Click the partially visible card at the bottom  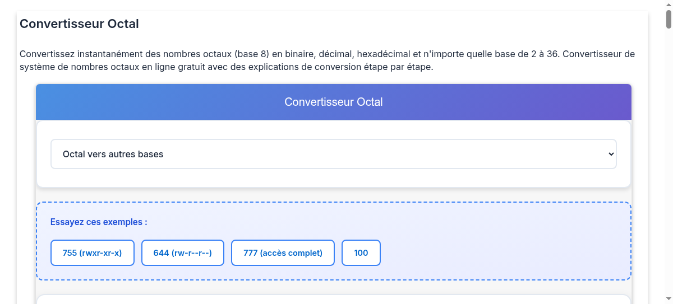(x=333, y=300)
